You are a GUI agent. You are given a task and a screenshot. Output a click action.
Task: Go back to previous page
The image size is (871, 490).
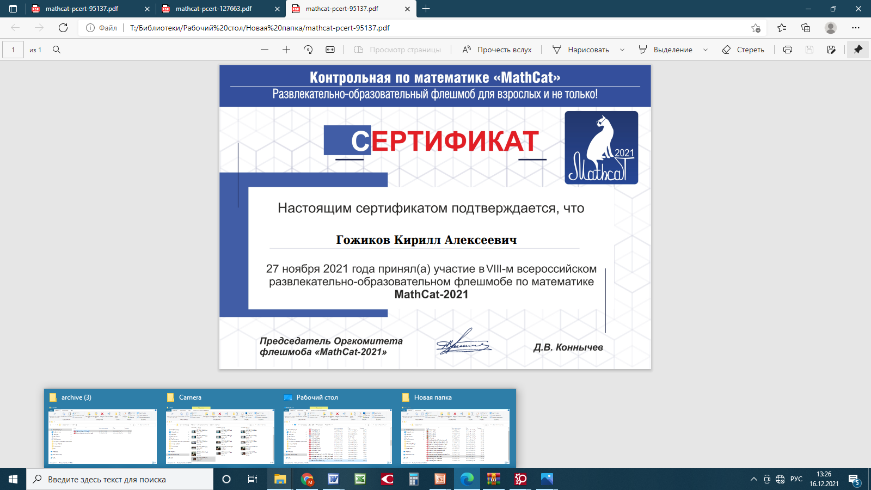pyautogui.click(x=15, y=28)
